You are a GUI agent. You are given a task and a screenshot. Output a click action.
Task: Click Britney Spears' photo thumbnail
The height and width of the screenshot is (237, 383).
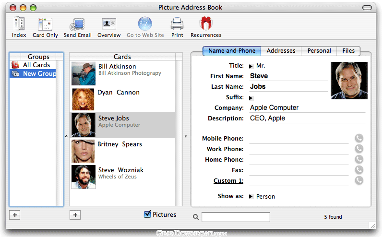pyautogui.click(x=83, y=151)
